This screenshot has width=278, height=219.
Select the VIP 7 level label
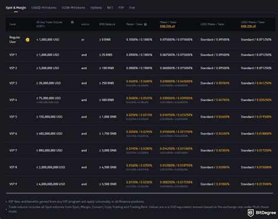click(x=13, y=150)
